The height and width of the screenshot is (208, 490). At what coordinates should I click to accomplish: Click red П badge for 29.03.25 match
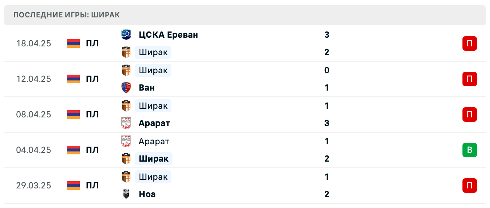[x=469, y=186]
